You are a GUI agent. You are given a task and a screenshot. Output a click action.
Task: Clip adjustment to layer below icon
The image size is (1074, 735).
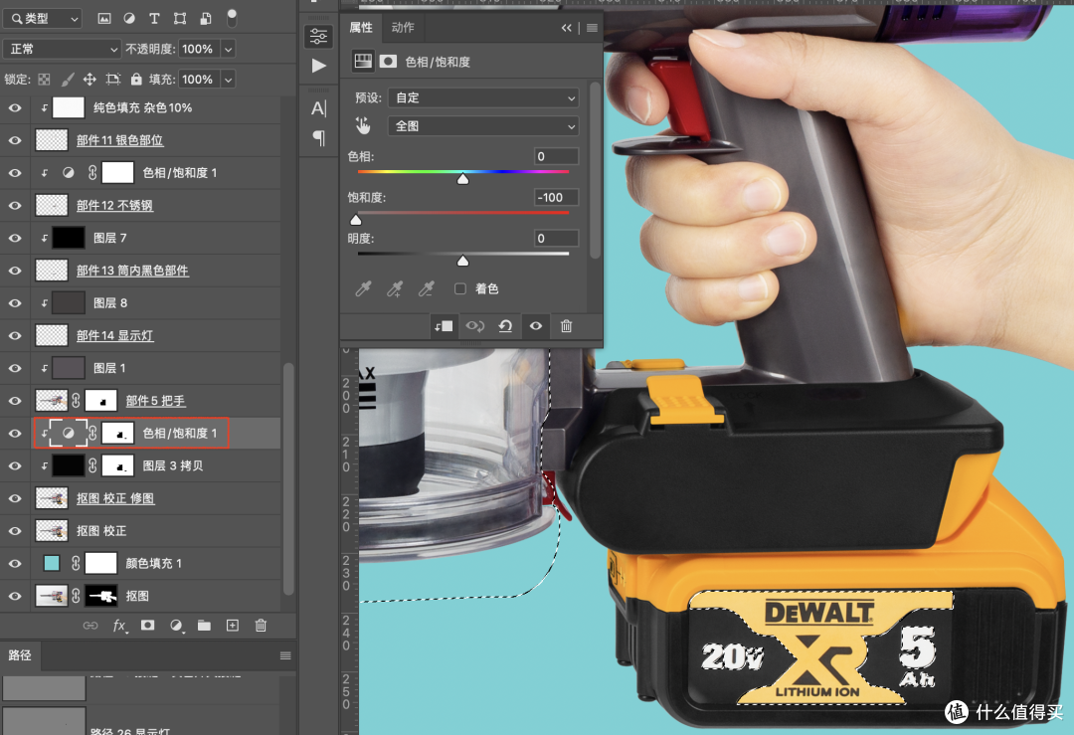click(x=444, y=326)
